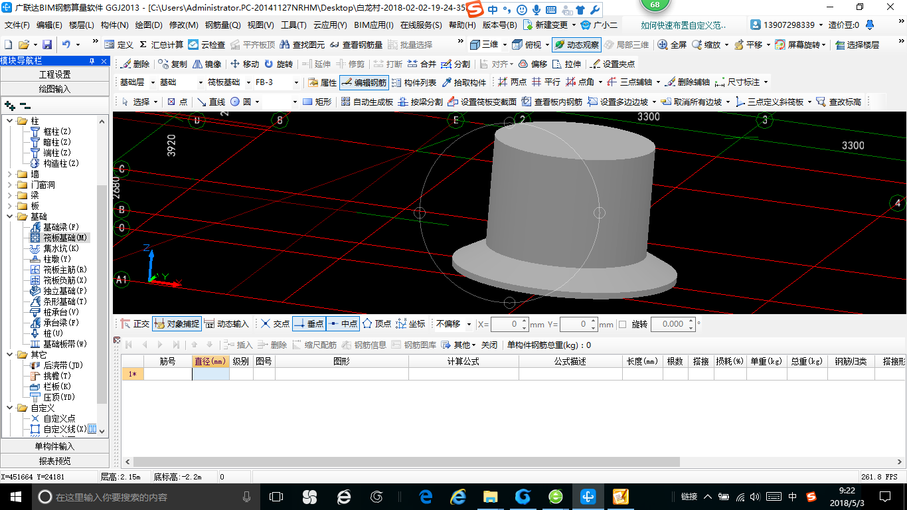
Task: Toggle 垂点 perpendicular snap
Action: (309, 324)
